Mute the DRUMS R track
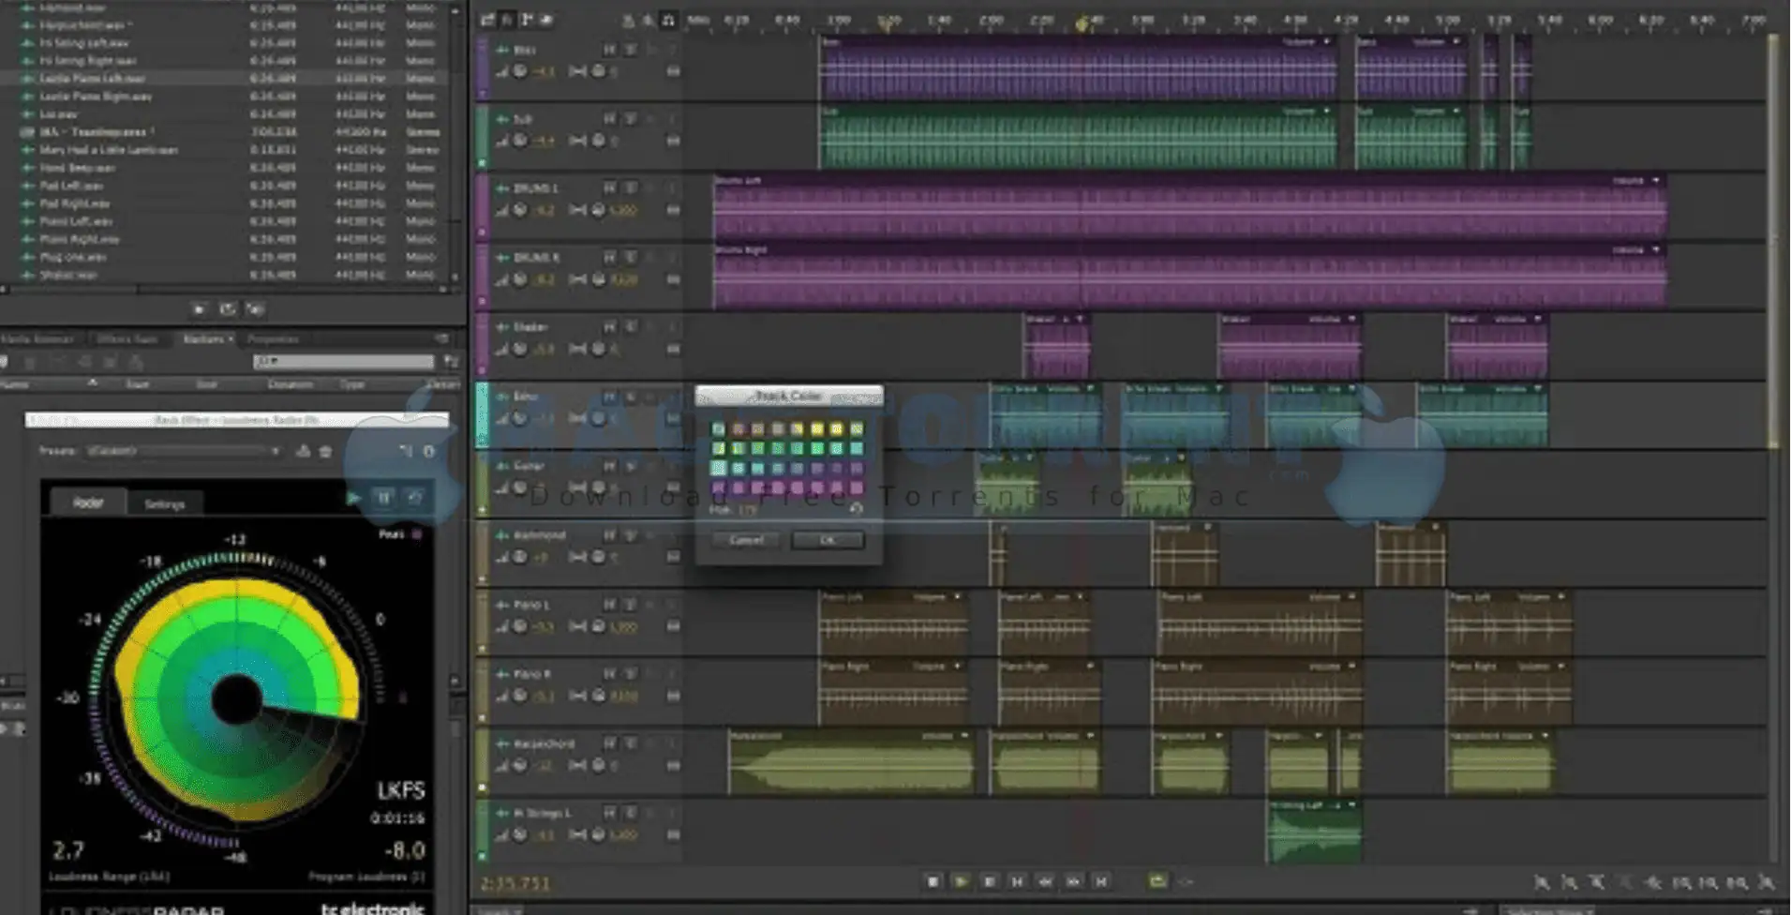Viewport: 1791px width, 915px height. coord(609,258)
